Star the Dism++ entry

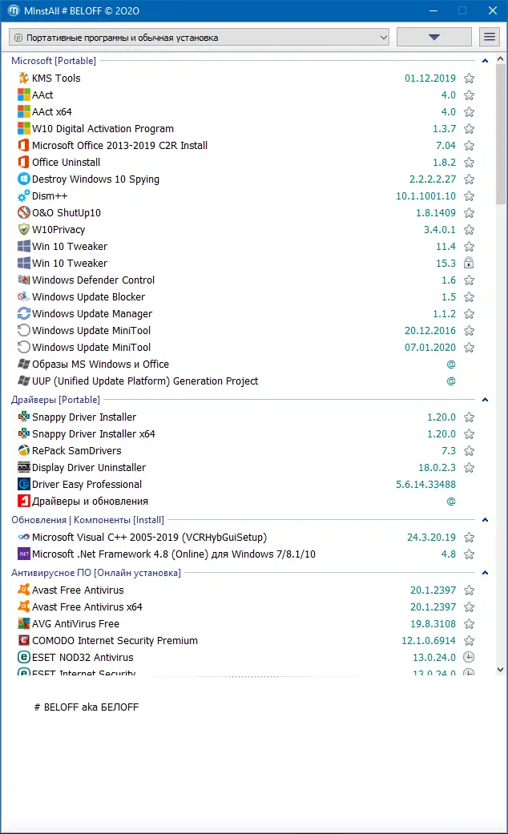[470, 195]
